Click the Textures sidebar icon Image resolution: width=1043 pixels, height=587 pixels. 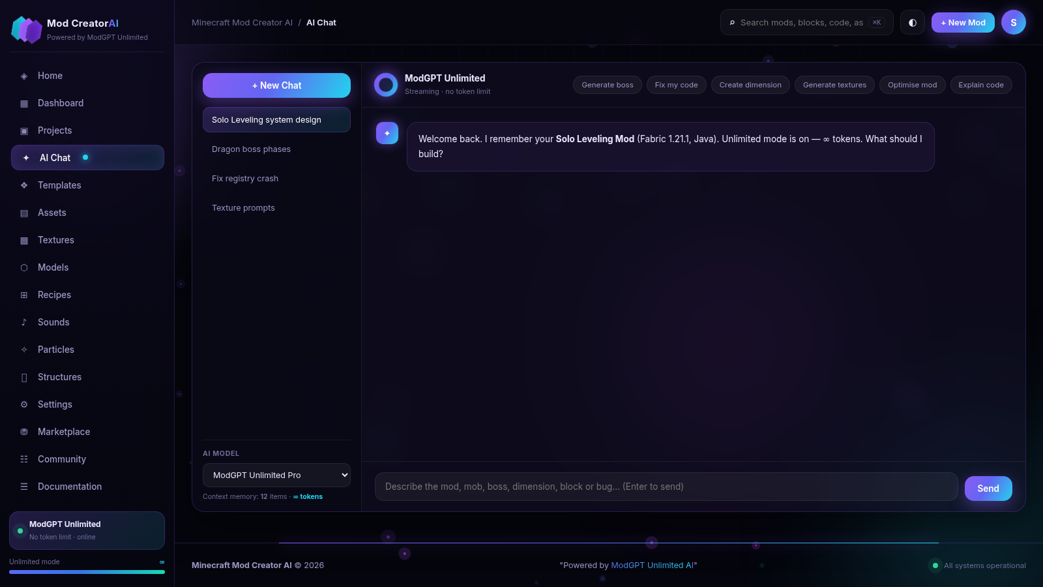[x=24, y=241]
